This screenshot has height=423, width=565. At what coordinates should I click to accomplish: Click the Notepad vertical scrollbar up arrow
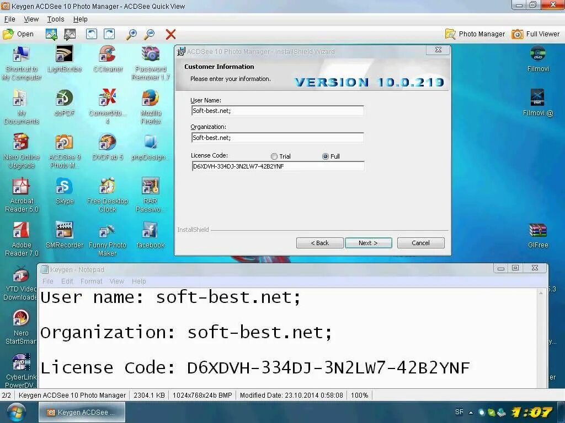(541, 294)
